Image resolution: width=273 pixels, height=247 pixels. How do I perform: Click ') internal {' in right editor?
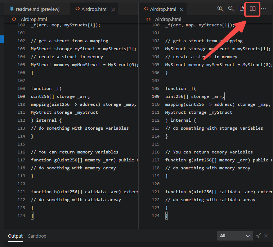(x=180, y=120)
